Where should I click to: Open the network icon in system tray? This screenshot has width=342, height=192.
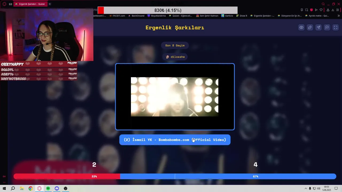[x=314, y=189]
